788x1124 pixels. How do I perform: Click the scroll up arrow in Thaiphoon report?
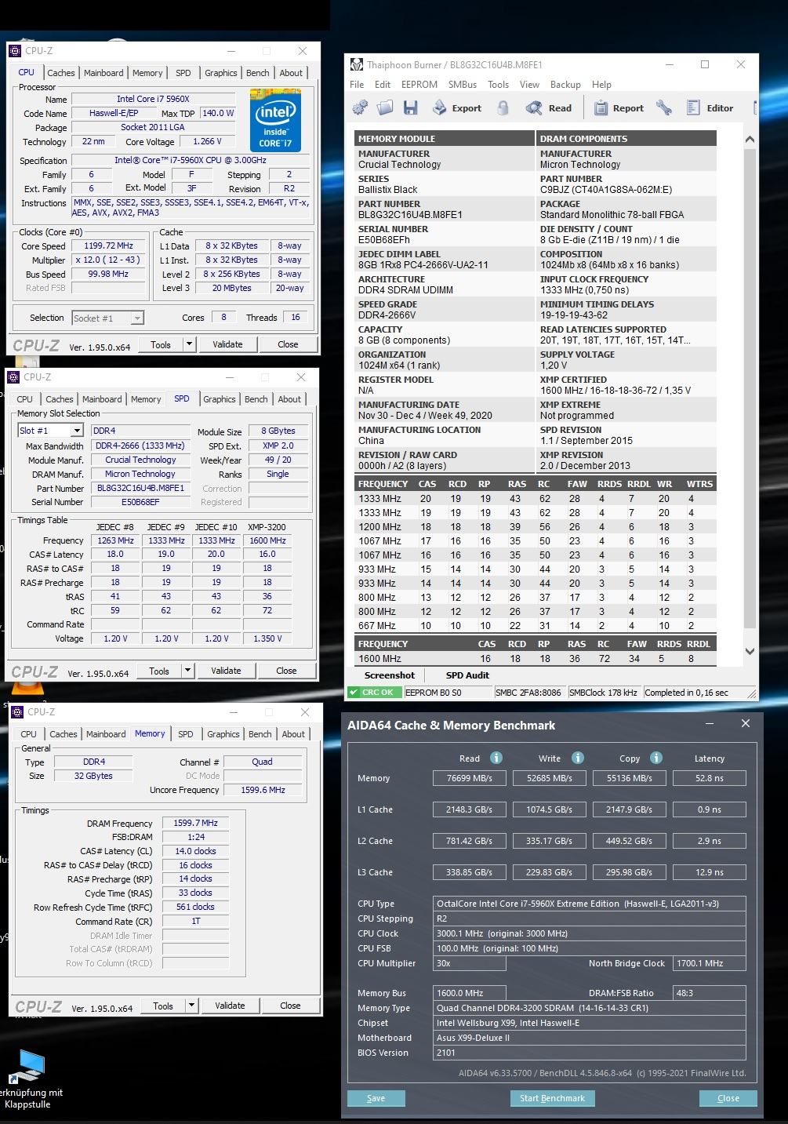(750, 139)
